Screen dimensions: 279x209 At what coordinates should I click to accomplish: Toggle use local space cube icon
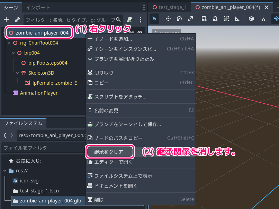pos(251,19)
